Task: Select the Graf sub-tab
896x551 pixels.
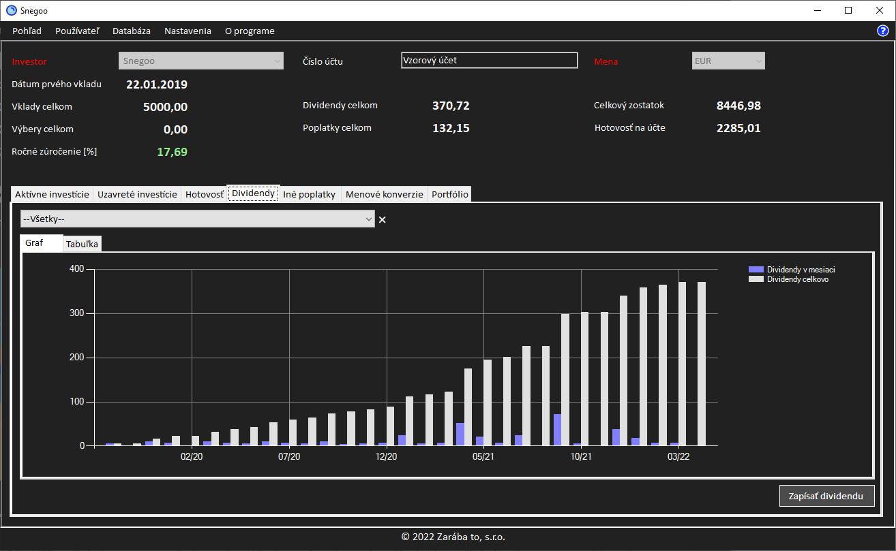Action: pos(42,242)
